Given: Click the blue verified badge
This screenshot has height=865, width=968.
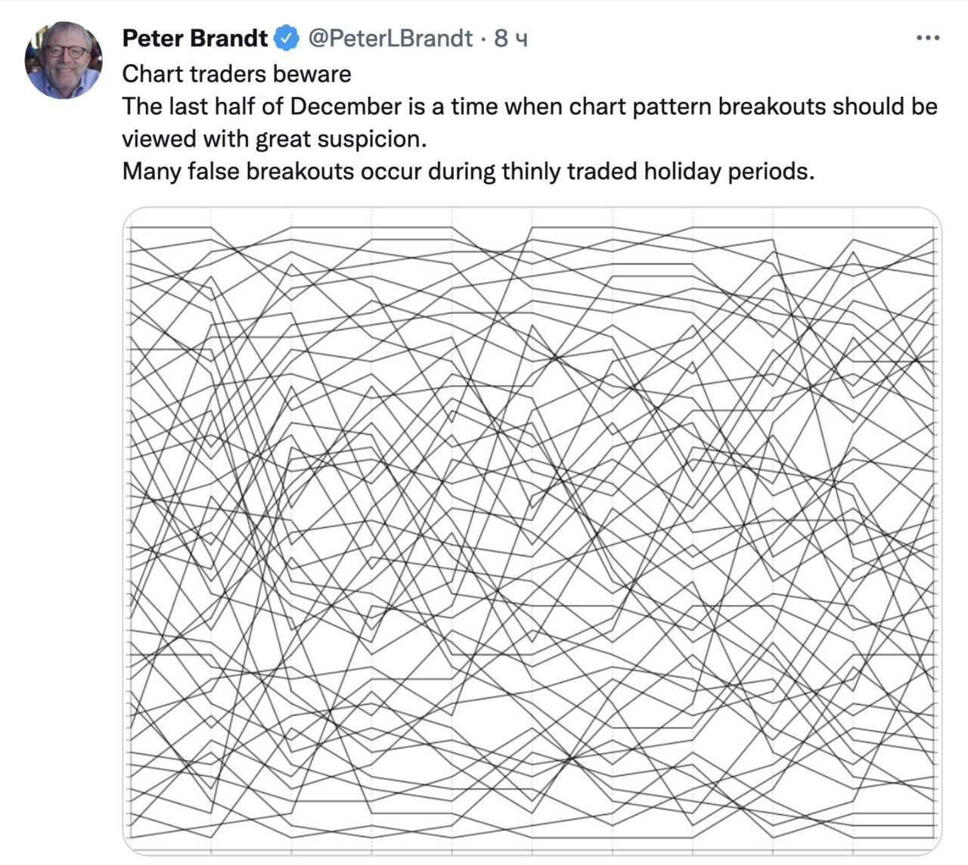Looking at the screenshot, I should click(x=287, y=38).
